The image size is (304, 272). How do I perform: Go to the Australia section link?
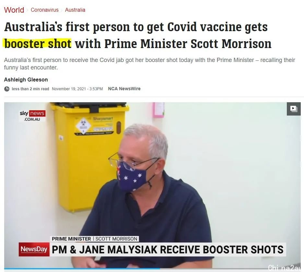tap(75, 10)
